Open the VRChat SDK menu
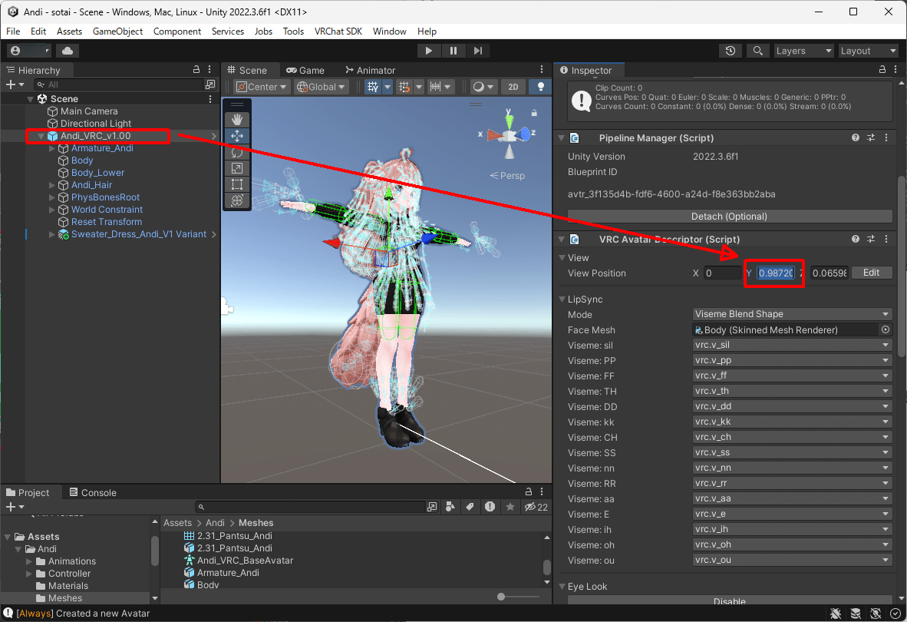The image size is (907, 622). coord(338,31)
